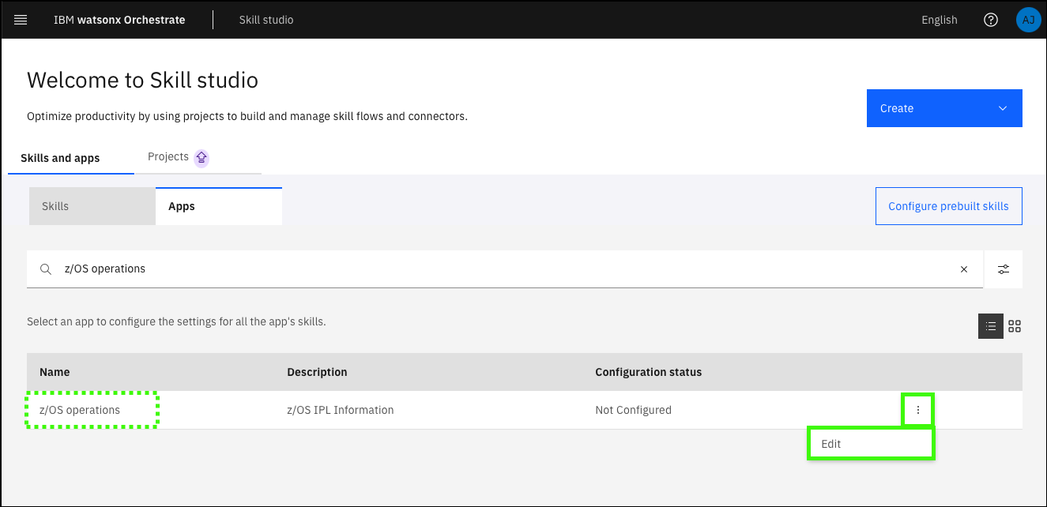
Task: Open the help question mark icon
Action: point(990,20)
